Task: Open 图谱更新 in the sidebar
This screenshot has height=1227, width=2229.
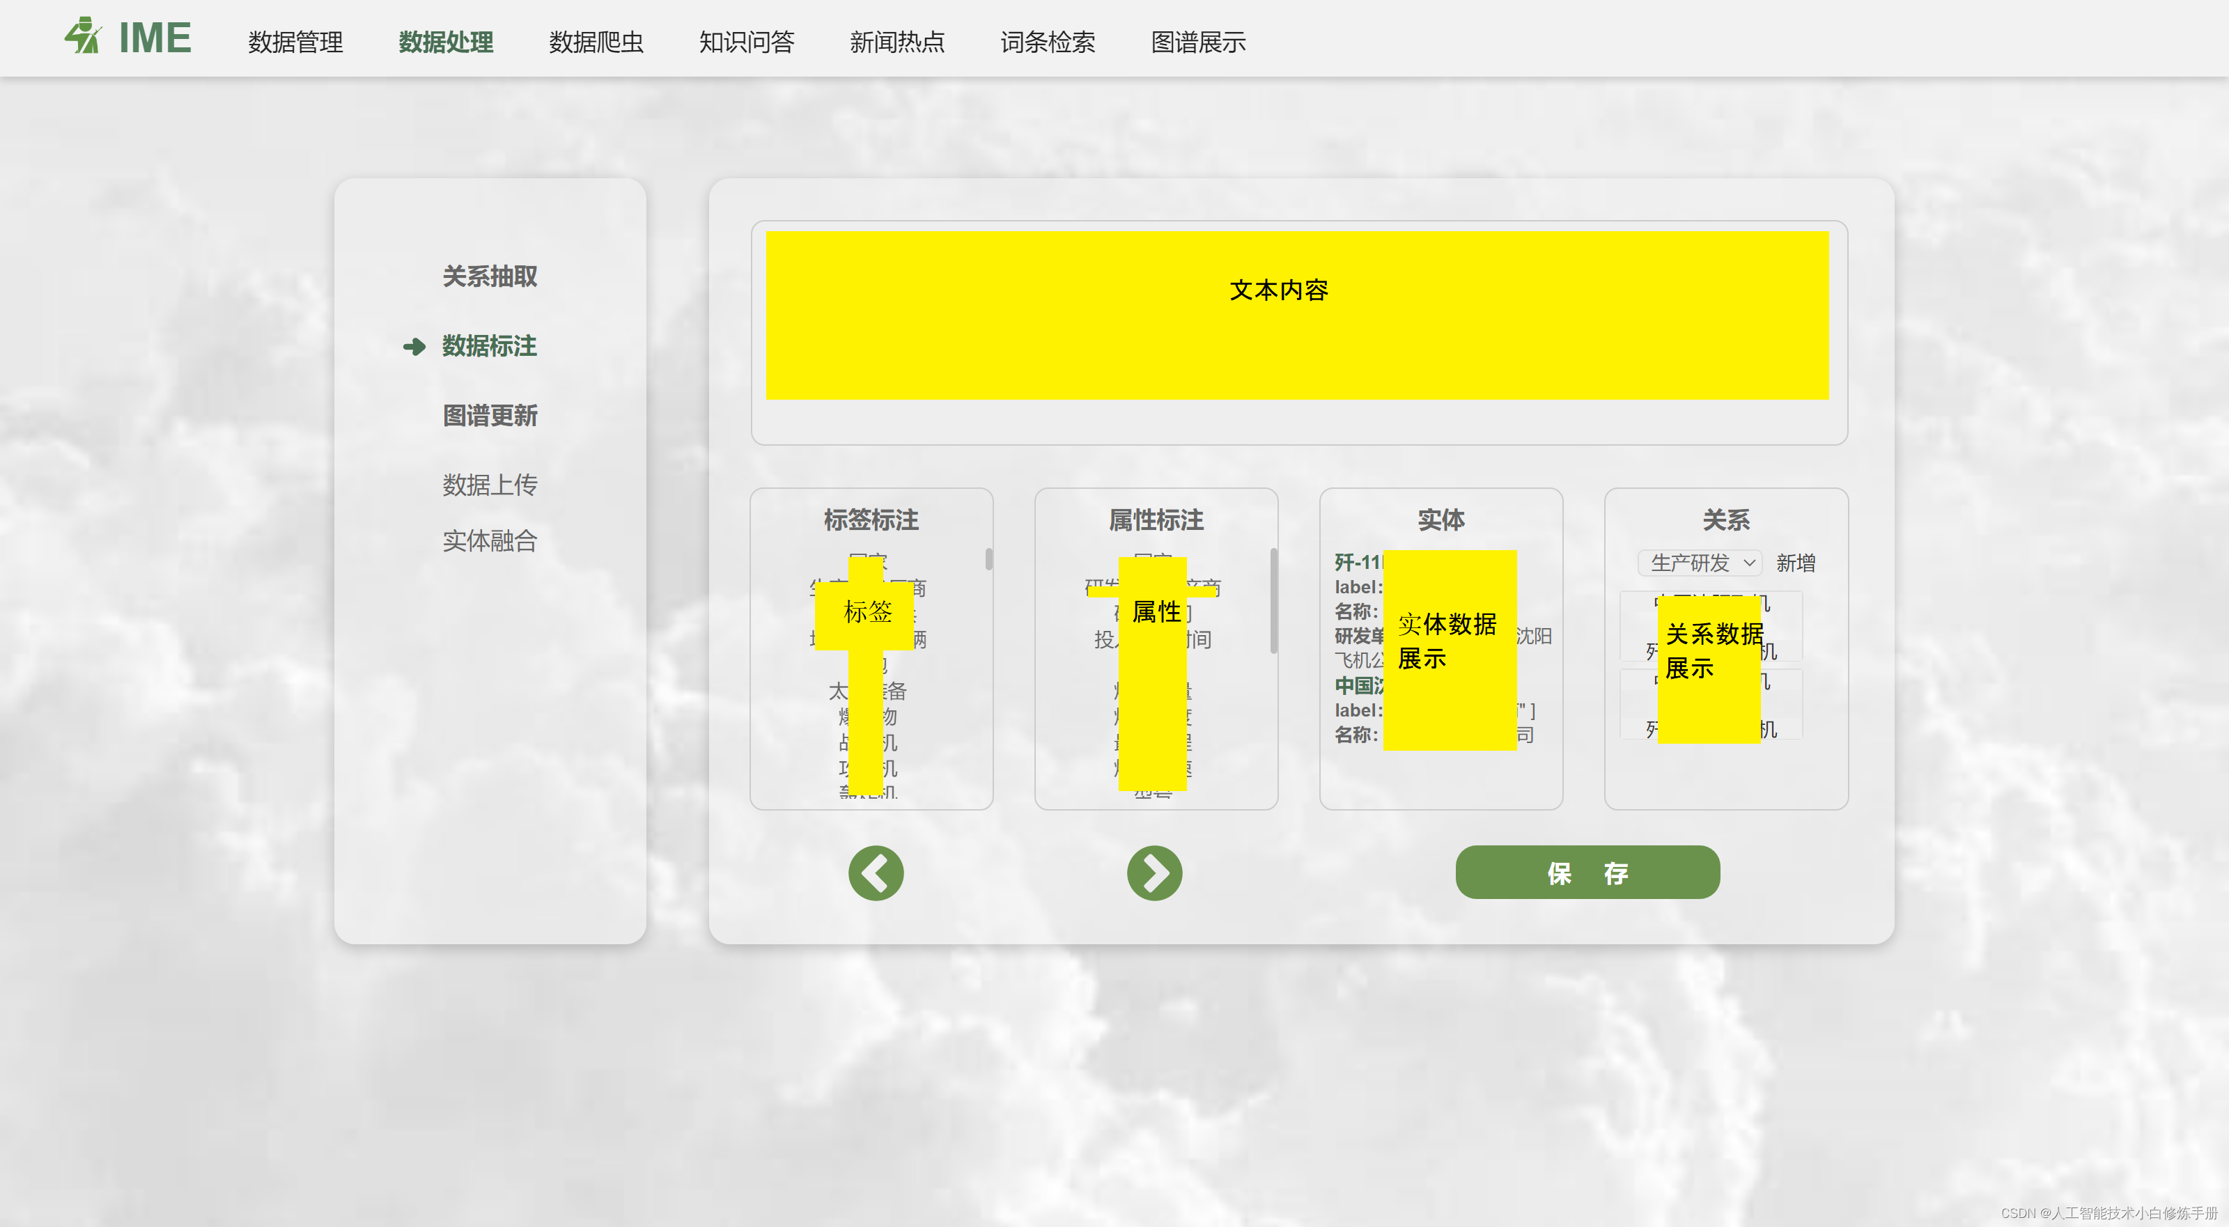Action: click(x=489, y=415)
